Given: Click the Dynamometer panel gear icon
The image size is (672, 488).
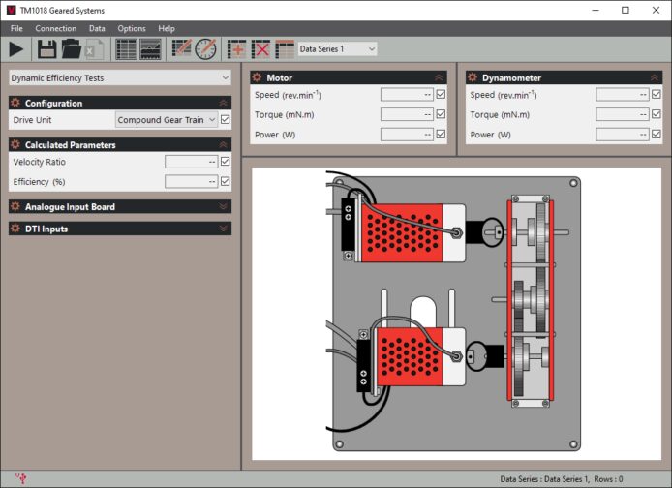Looking at the screenshot, I should (x=473, y=77).
